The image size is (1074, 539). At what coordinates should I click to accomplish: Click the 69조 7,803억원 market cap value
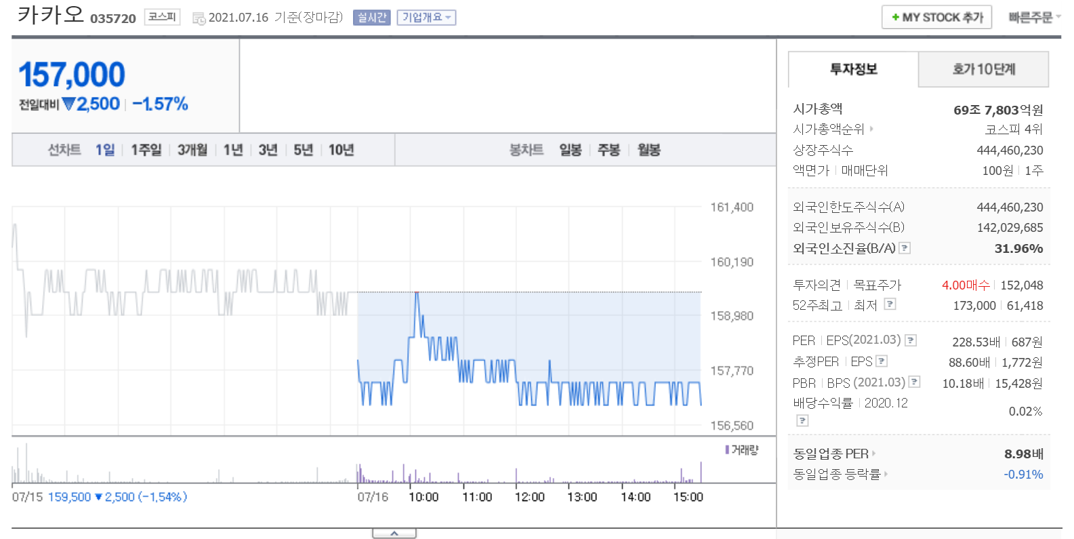pyautogui.click(x=998, y=110)
